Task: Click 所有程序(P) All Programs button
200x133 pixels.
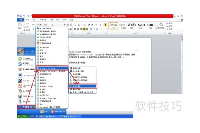Action: [27, 107]
